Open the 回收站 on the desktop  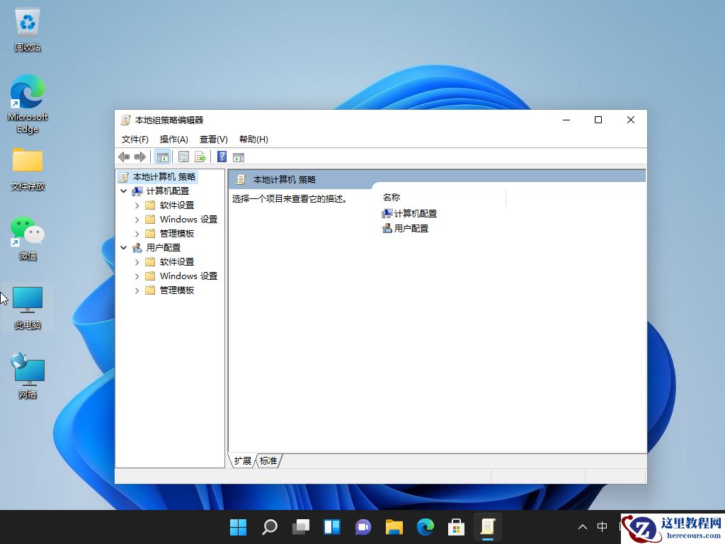pyautogui.click(x=27, y=28)
